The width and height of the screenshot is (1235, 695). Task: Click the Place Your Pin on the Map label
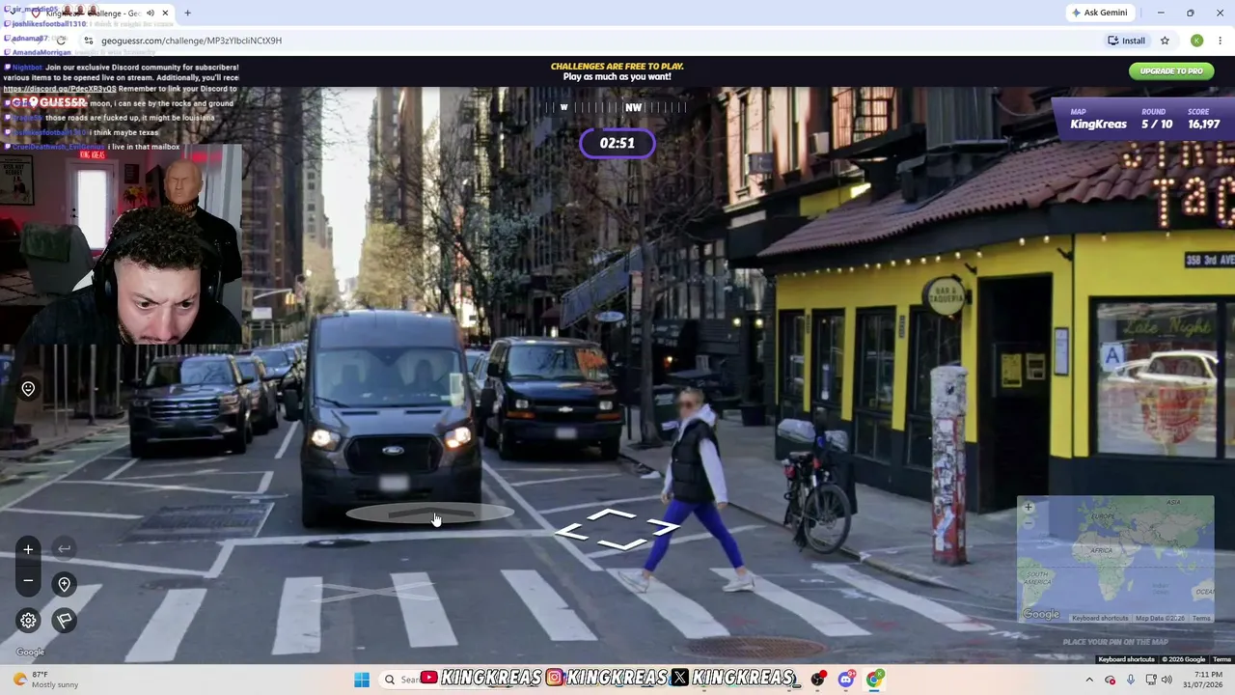click(1115, 642)
